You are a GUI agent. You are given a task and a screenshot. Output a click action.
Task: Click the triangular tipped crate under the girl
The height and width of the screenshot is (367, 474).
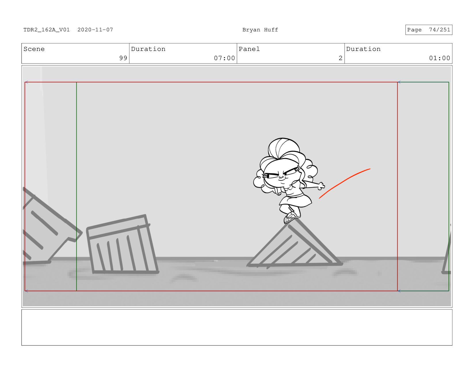tap(295, 243)
